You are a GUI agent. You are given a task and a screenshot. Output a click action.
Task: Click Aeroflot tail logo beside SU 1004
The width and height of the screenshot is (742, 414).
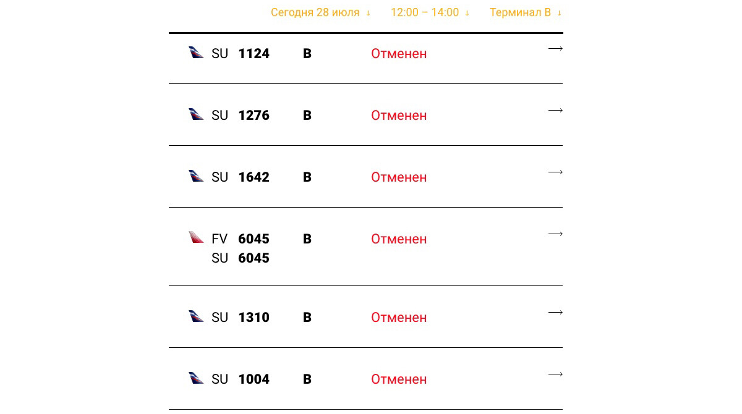click(x=196, y=378)
